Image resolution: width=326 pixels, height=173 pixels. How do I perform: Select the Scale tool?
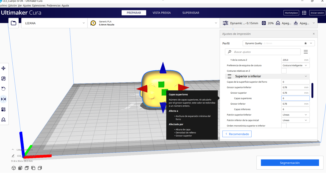point(4,79)
